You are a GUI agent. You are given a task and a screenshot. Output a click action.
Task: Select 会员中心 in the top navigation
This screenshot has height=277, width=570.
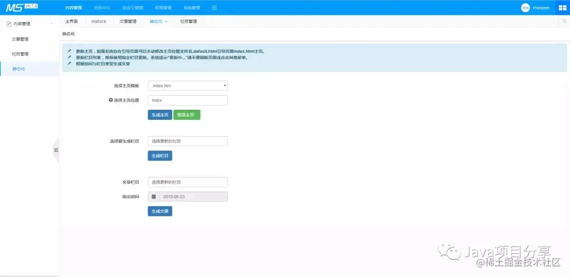click(102, 7)
